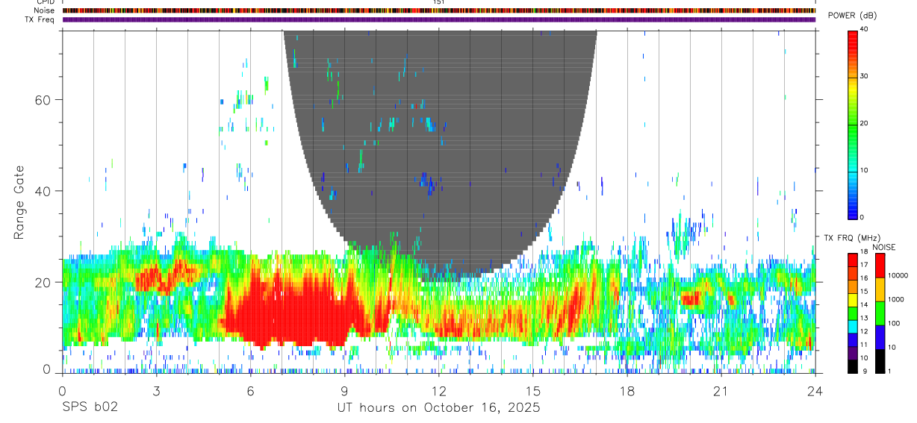Click the UT hours on October 16, 2025 label

(x=438, y=408)
